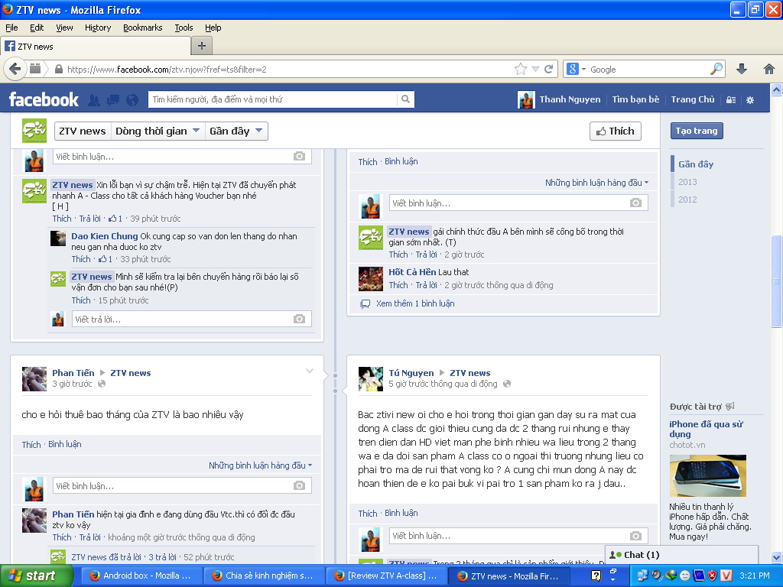This screenshot has height=587, width=783.
Task: Open Facebook notifications globe icon
Action: pyautogui.click(x=132, y=100)
